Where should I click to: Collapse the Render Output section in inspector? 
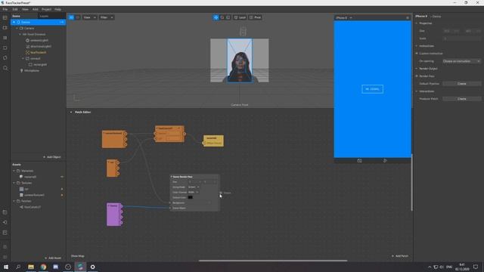pos(417,69)
